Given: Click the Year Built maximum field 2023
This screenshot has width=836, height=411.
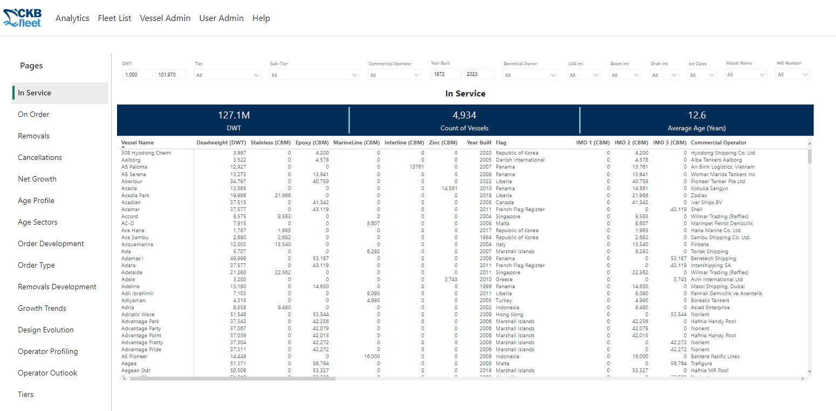Looking at the screenshot, I should [478, 74].
